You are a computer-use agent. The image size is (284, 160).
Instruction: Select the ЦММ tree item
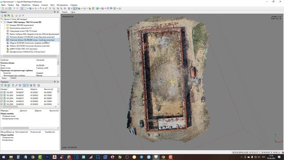tap(24, 49)
